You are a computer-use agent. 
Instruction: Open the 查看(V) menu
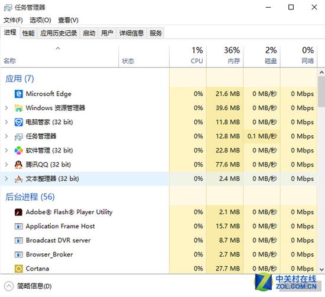(68, 20)
